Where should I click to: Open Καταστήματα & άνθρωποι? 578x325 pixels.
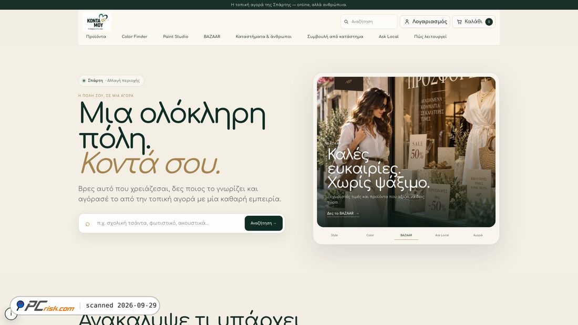click(x=264, y=36)
